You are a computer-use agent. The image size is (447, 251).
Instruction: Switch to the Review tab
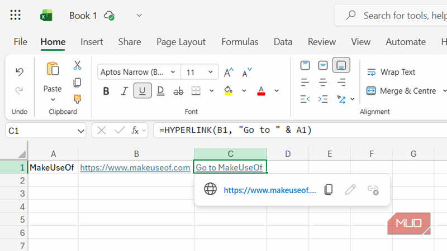click(322, 42)
